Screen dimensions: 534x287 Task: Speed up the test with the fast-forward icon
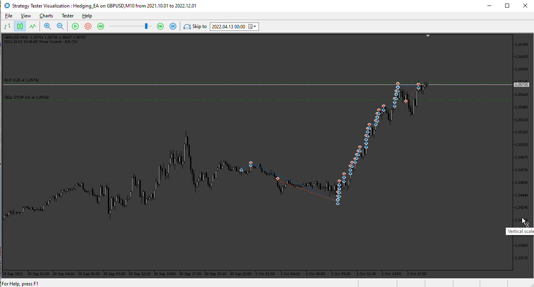(160, 26)
